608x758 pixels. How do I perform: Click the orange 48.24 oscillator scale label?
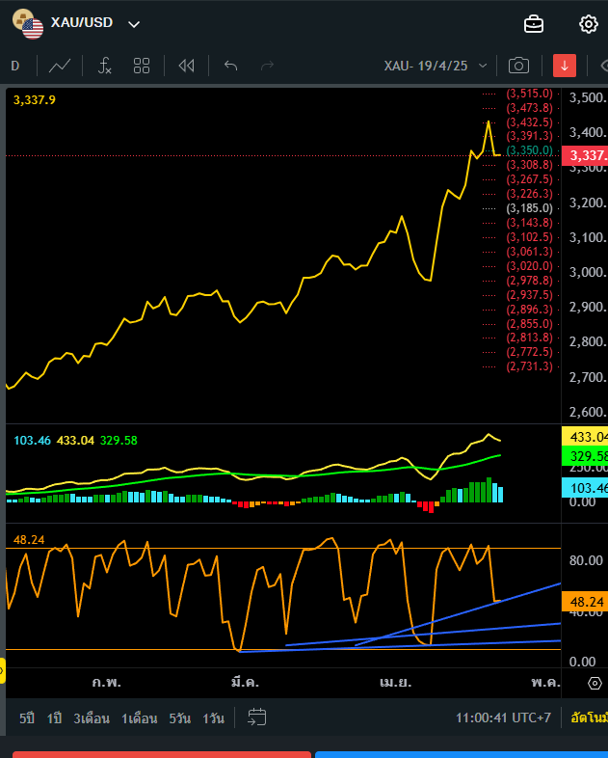coord(585,602)
